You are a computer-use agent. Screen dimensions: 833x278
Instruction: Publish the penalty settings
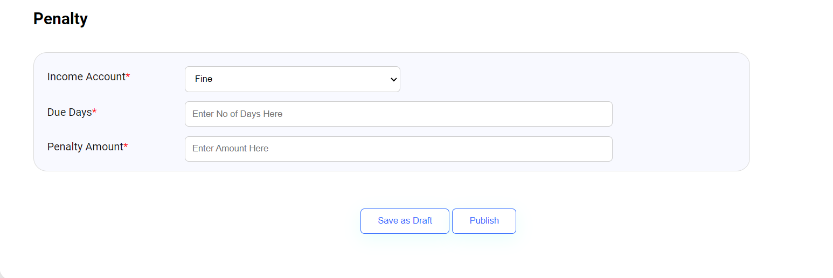coord(484,221)
